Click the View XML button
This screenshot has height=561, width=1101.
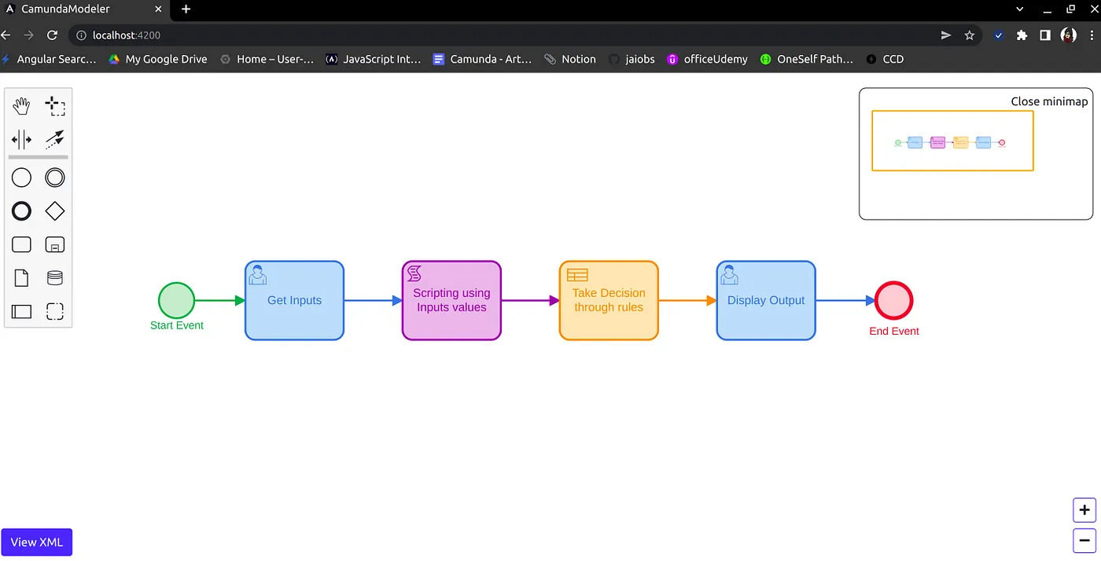37,542
